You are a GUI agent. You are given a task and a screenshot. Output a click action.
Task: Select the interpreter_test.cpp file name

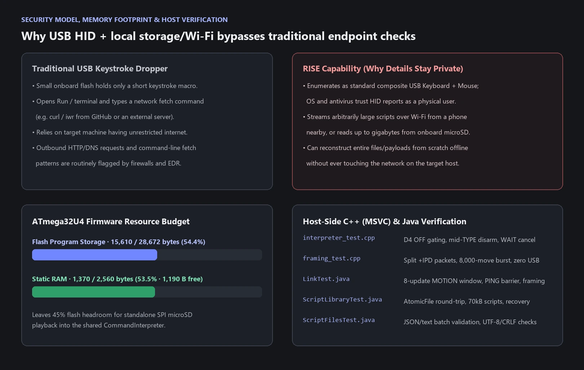339,238
